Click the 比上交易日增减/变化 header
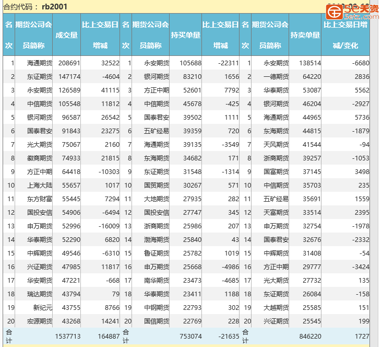The width and height of the screenshot is (382, 347). [x=345, y=35]
